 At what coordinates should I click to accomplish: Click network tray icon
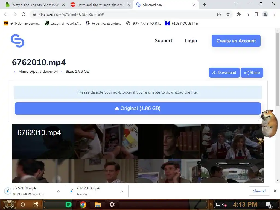(218, 205)
